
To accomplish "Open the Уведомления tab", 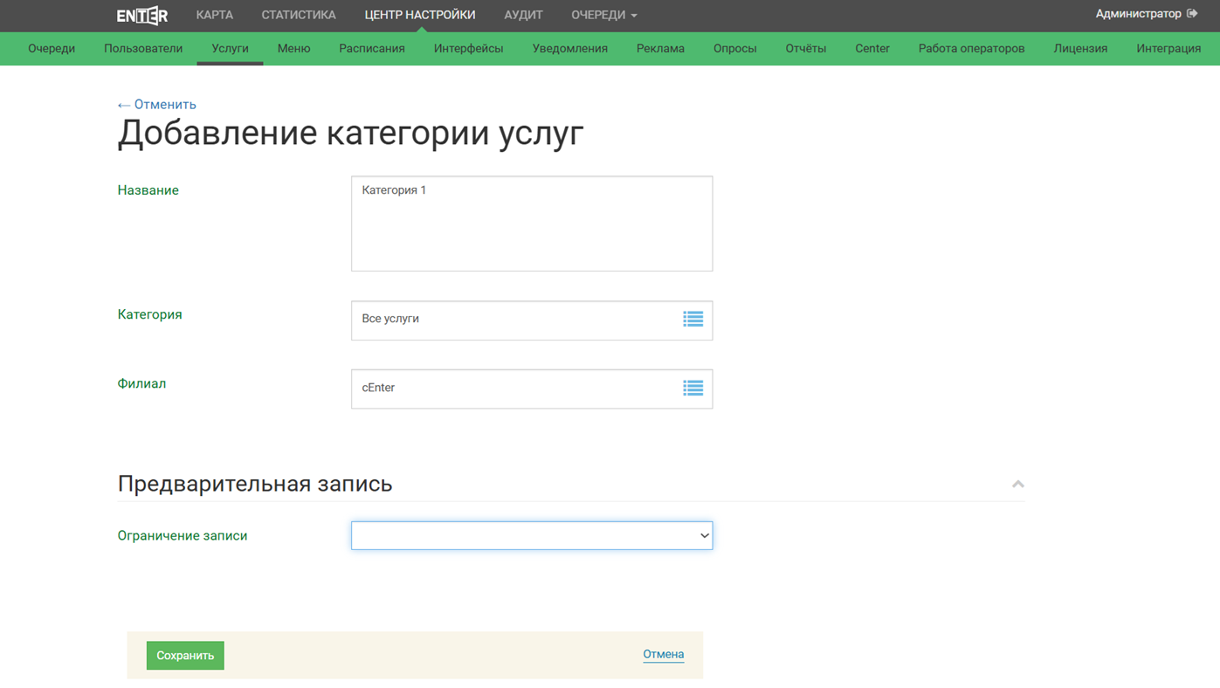I will [x=569, y=49].
